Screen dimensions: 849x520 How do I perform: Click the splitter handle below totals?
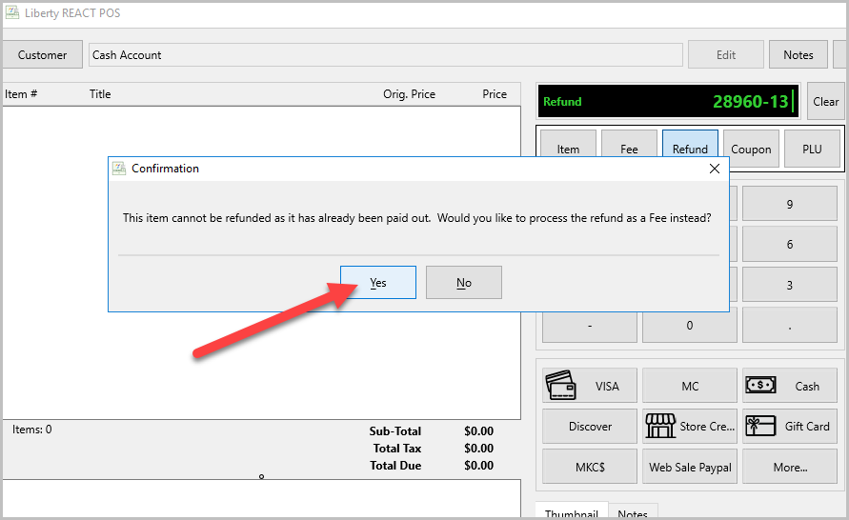tap(261, 477)
